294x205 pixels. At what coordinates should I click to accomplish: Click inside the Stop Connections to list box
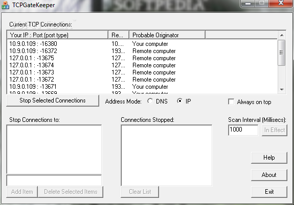[54, 149]
